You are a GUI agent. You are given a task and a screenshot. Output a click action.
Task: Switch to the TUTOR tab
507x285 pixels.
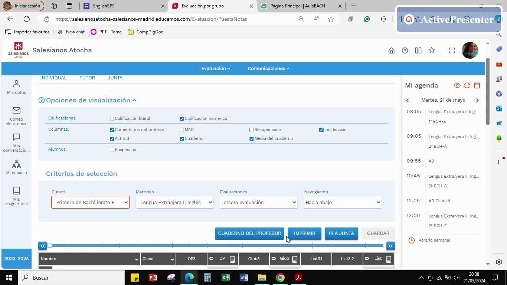(x=87, y=78)
